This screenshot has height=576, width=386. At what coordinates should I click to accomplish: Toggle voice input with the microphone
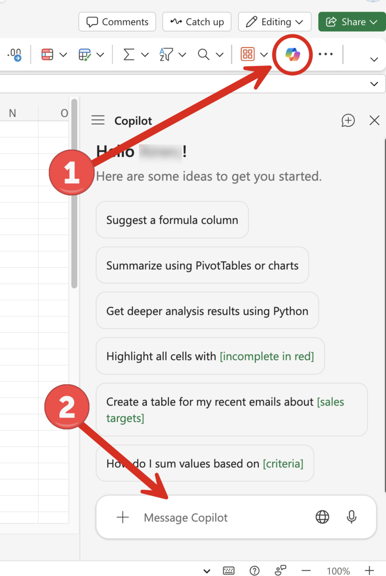[351, 517]
